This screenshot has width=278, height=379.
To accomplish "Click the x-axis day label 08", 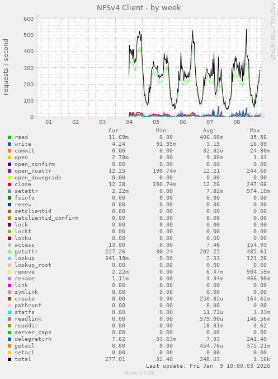I will 237,122.
